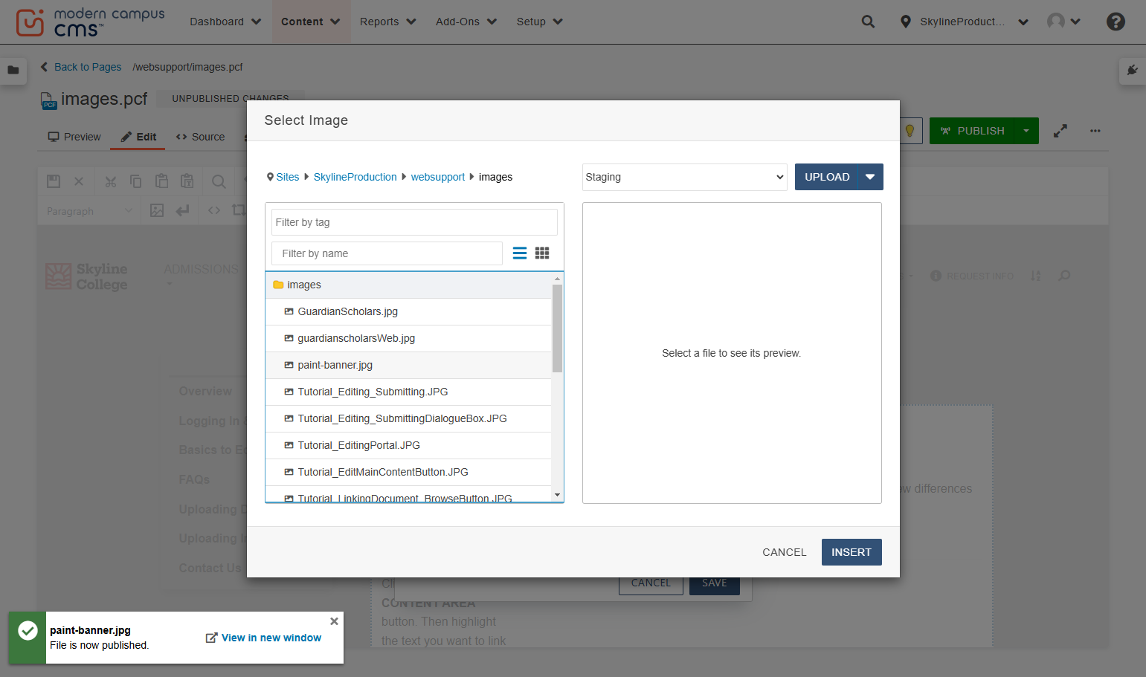The width and height of the screenshot is (1146, 677).
Task: Switch to list view in file chooser
Action: pyautogui.click(x=520, y=253)
